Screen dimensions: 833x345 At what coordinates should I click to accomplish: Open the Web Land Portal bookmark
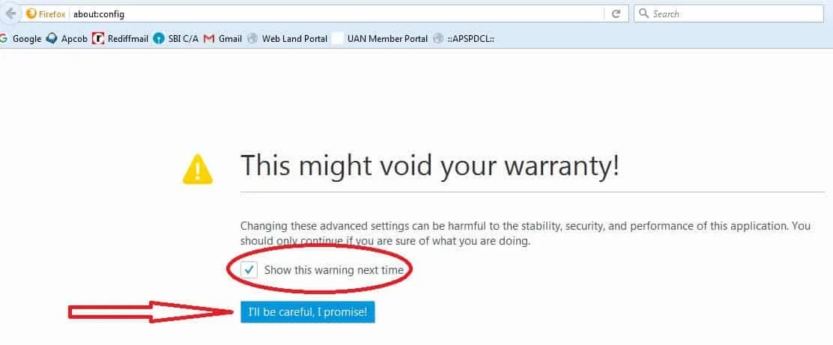[x=288, y=39]
